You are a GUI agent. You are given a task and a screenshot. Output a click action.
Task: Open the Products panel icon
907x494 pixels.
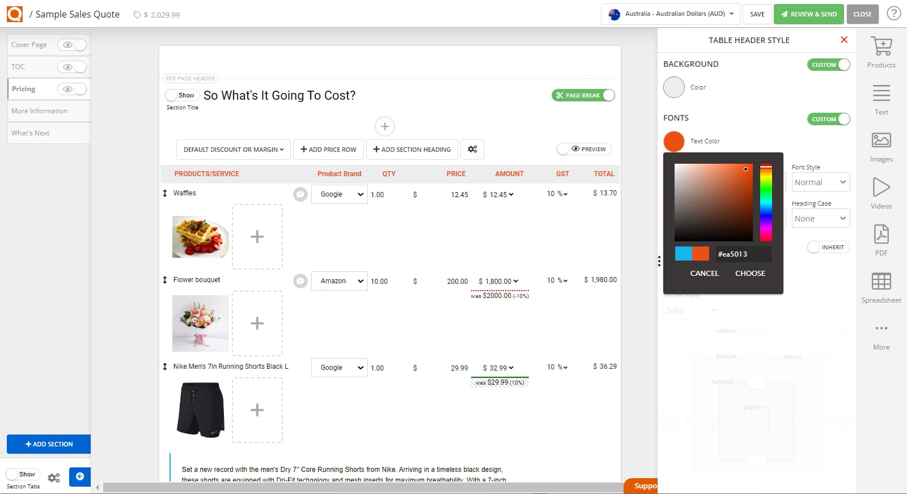(x=881, y=46)
